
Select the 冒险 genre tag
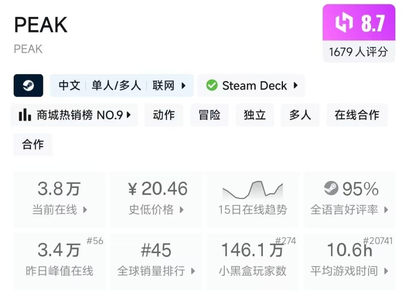tap(209, 115)
